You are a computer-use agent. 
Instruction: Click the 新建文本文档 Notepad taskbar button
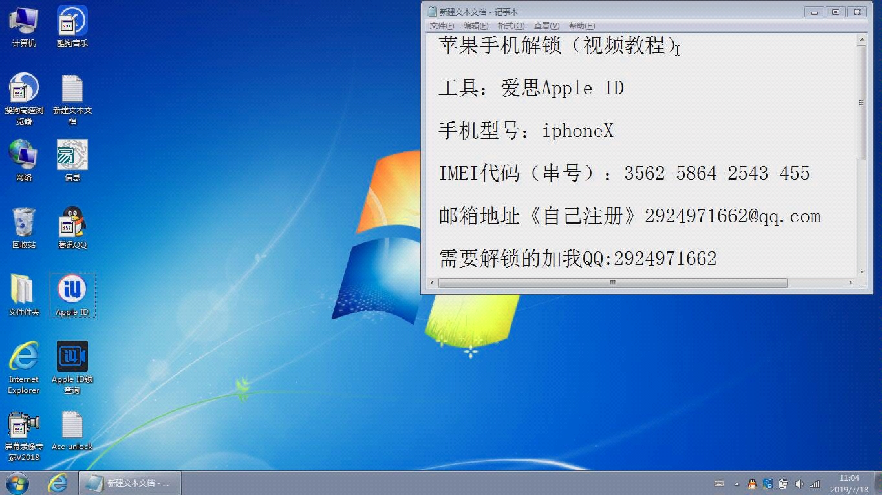[130, 483]
